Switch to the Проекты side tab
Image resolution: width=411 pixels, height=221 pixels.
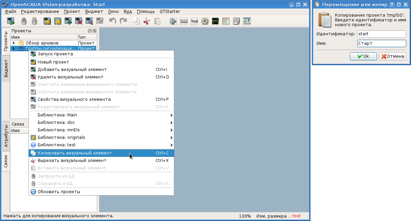pyautogui.click(x=6, y=41)
